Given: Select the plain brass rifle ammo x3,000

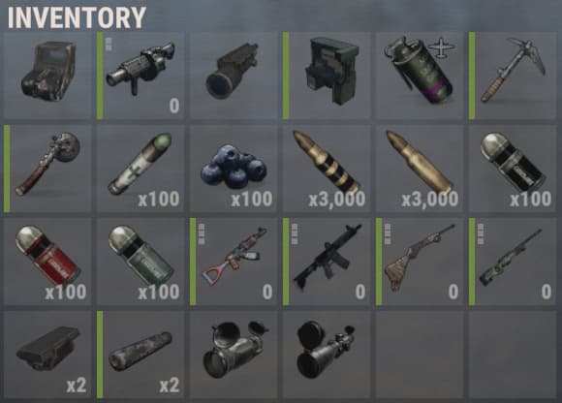Looking at the screenshot, I should point(420,169).
